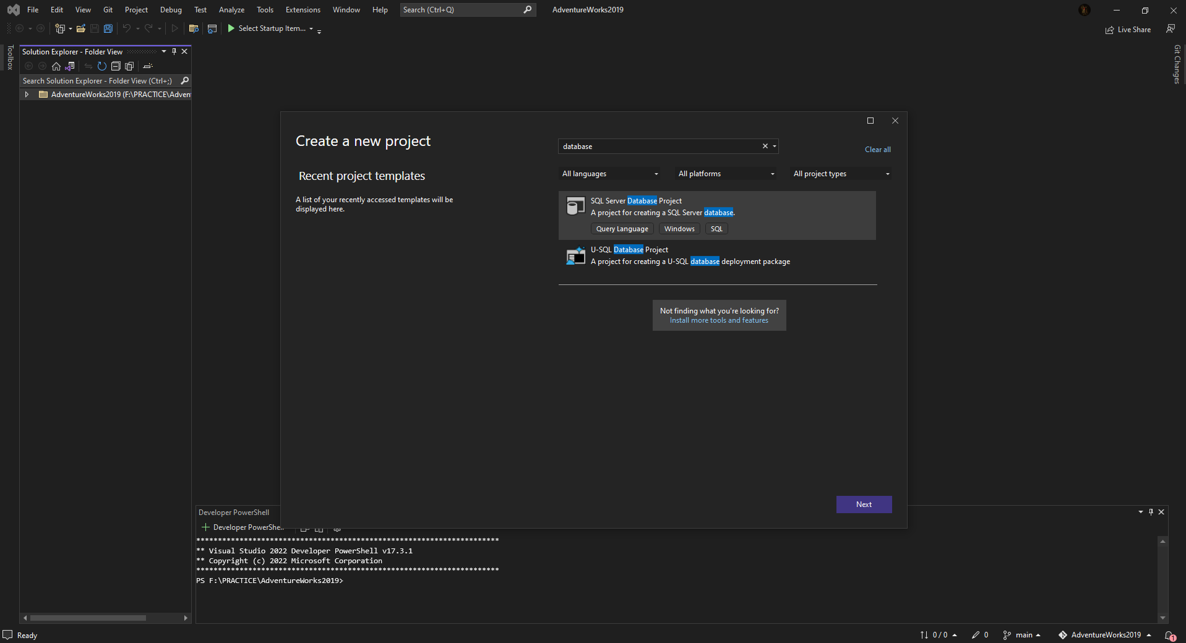Open the Git menu
This screenshot has height=643, width=1186.
(x=107, y=9)
